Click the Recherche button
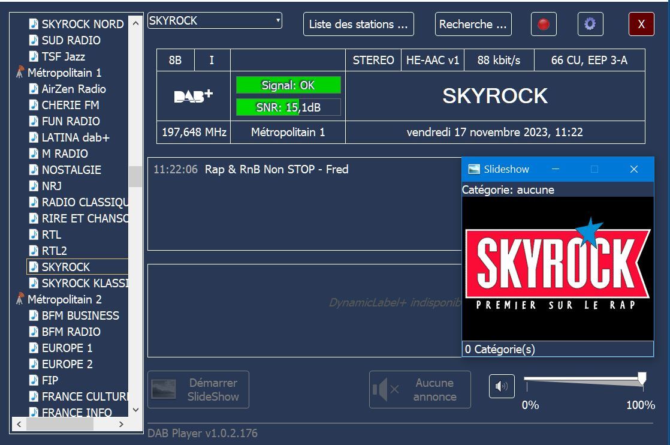This screenshot has height=445, width=670. coord(473,24)
